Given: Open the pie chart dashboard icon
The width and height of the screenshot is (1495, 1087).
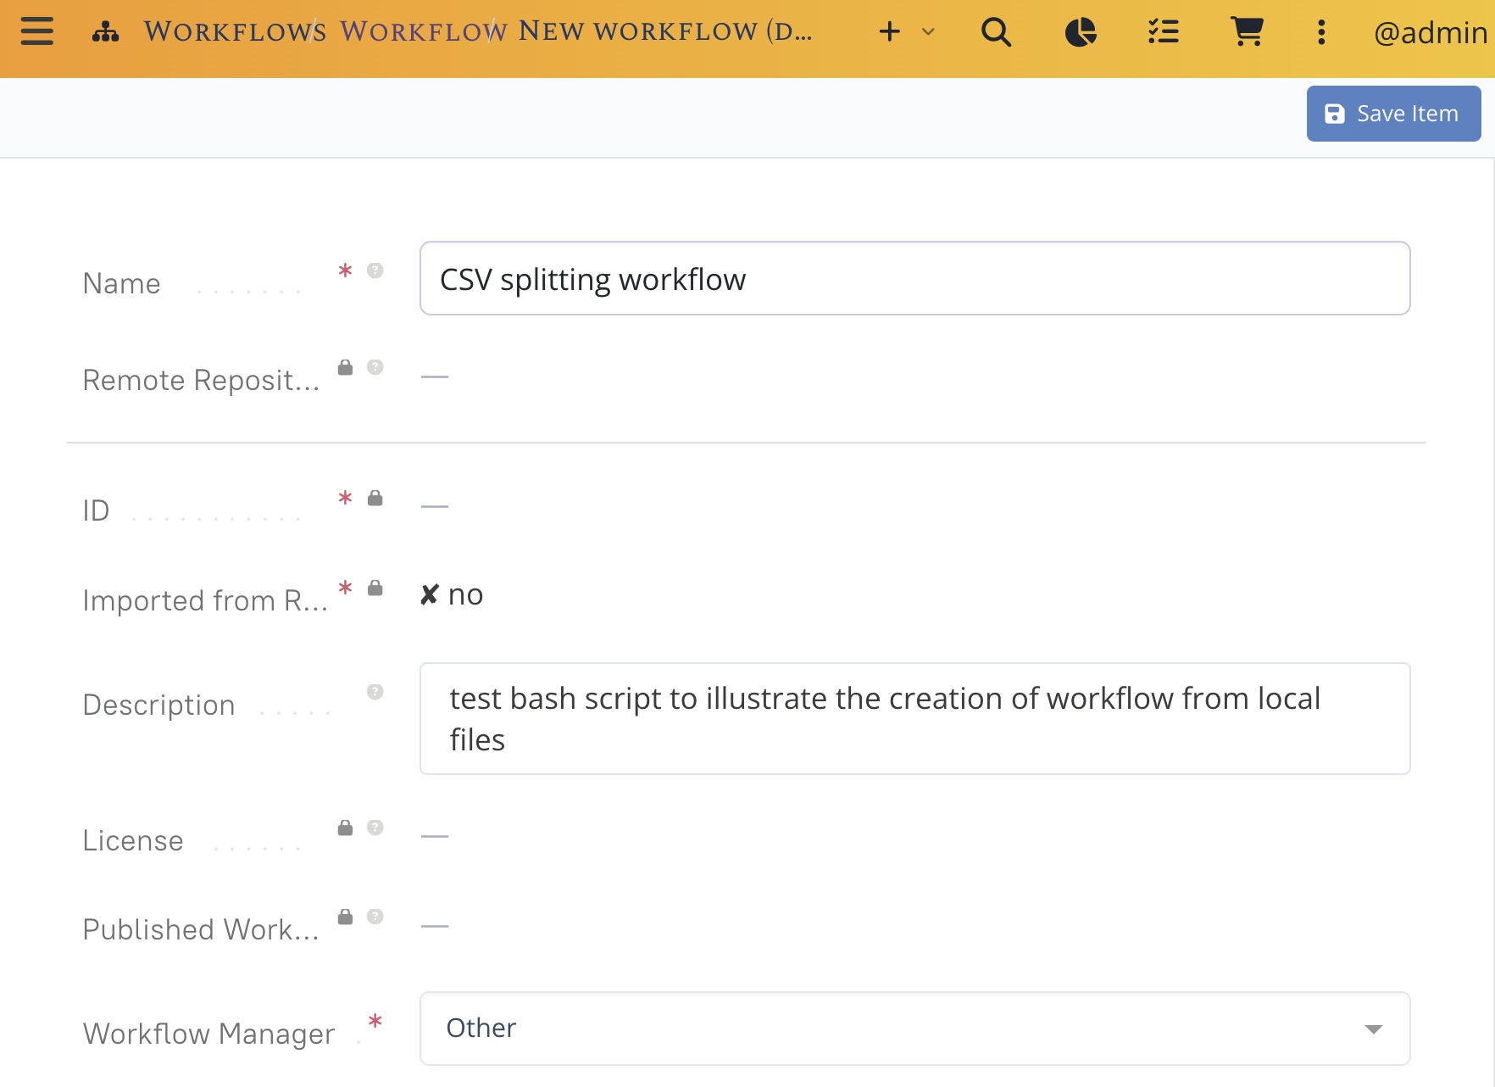Looking at the screenshot, I should pyautogui.click(x=1081, y=32).
